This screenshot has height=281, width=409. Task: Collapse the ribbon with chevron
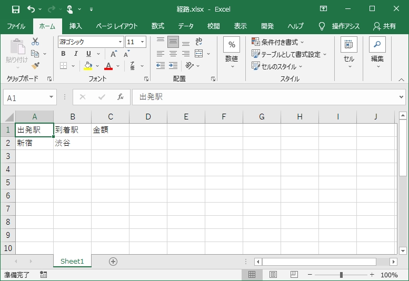click(401, 80)
